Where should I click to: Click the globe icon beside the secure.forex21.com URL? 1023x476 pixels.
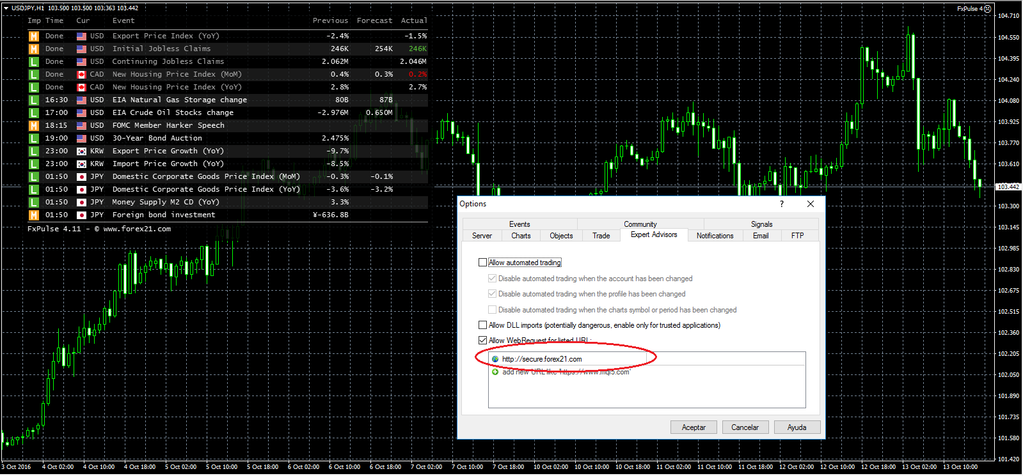(x=495, y=359)
